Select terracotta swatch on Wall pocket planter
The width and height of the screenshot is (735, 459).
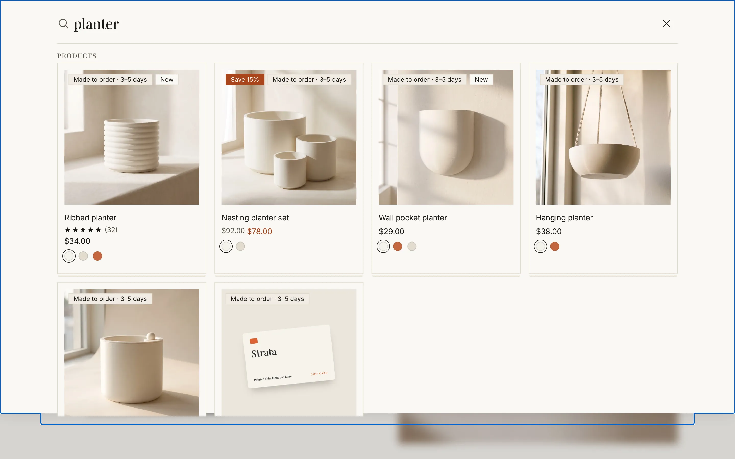398,246
